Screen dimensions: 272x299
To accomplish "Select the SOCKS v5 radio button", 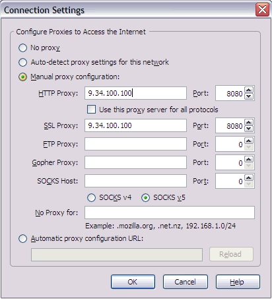I will click(145, 197).
